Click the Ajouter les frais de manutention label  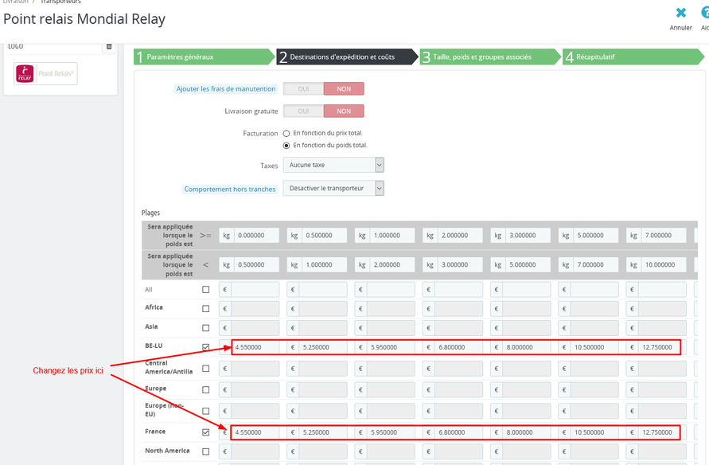tap(226, 89)
